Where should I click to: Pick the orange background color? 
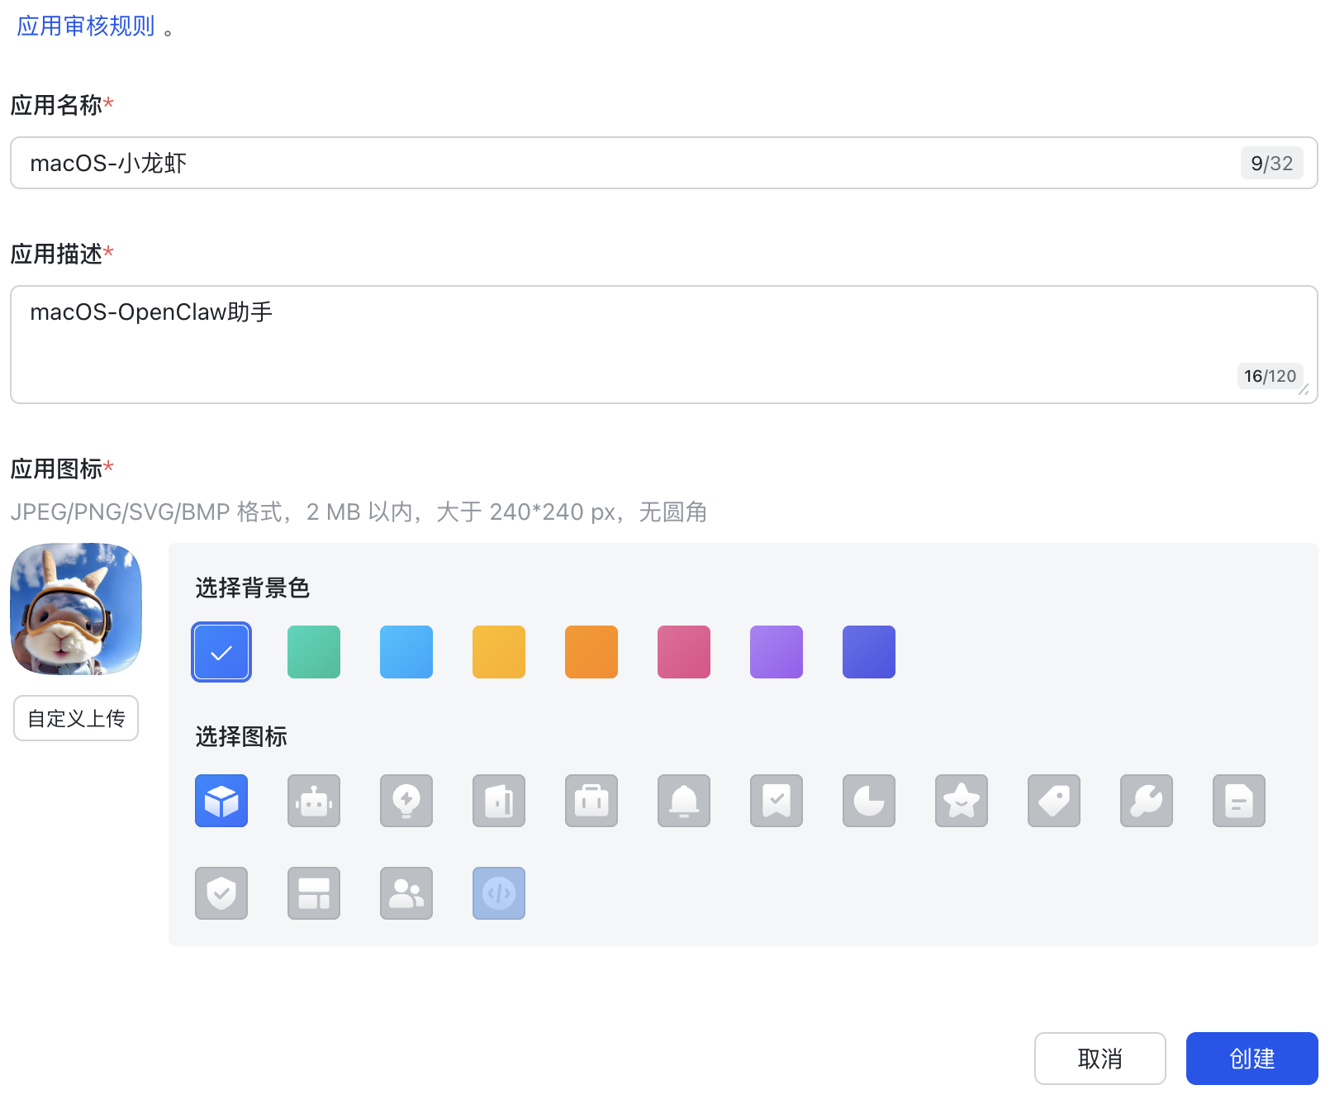point(591,652)
